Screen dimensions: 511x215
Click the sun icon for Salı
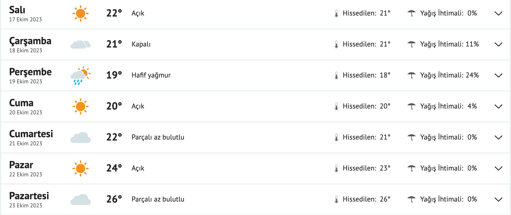tap(81, 13)
